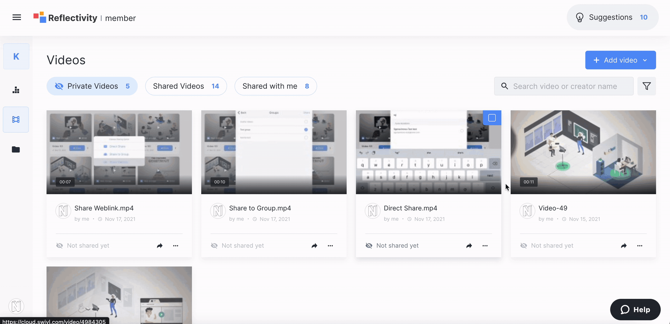
Task: Open more options for Share to Group.mp4
Action: point(330,246)
